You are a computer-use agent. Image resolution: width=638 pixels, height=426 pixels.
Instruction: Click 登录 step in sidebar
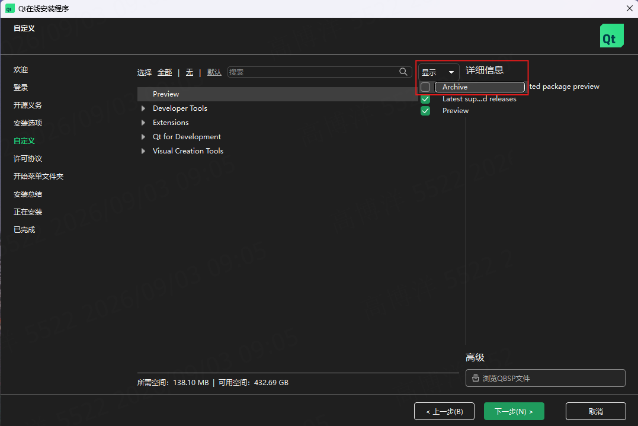click(x=21, y=88)
